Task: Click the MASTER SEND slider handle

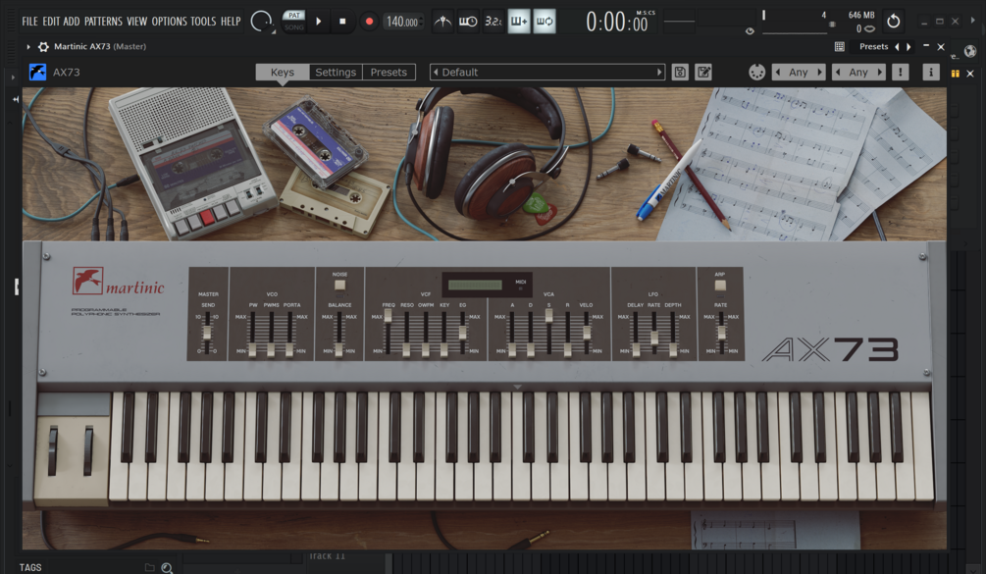Action: click(207, 332)
